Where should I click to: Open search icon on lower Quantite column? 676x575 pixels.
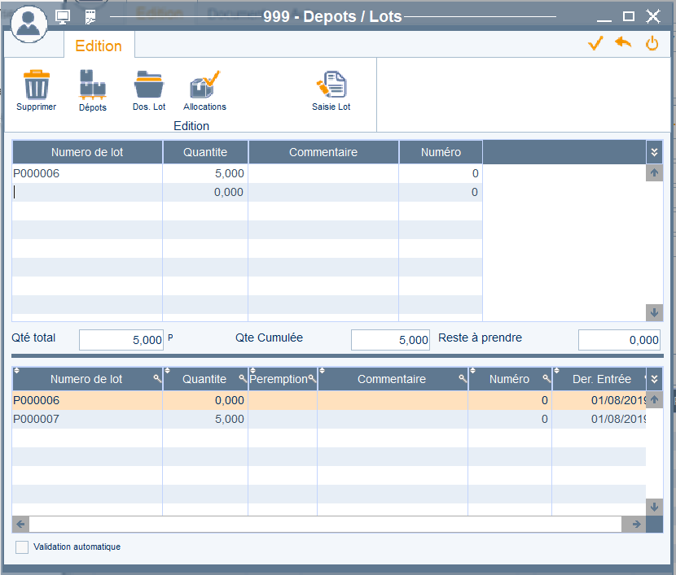click(x=243, y=379)
